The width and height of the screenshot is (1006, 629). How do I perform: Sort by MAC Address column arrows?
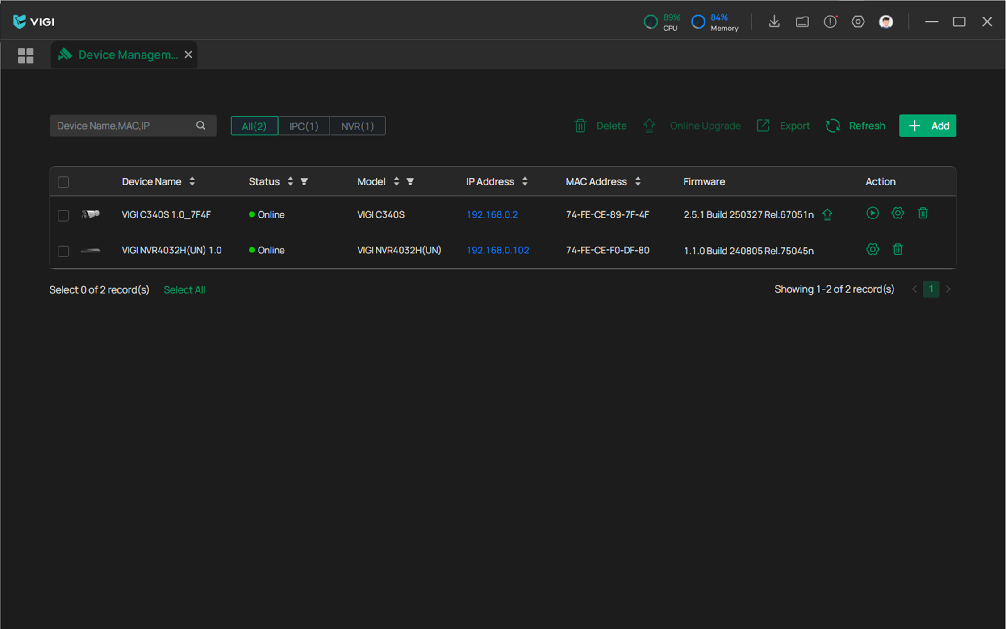coord(638,181)
